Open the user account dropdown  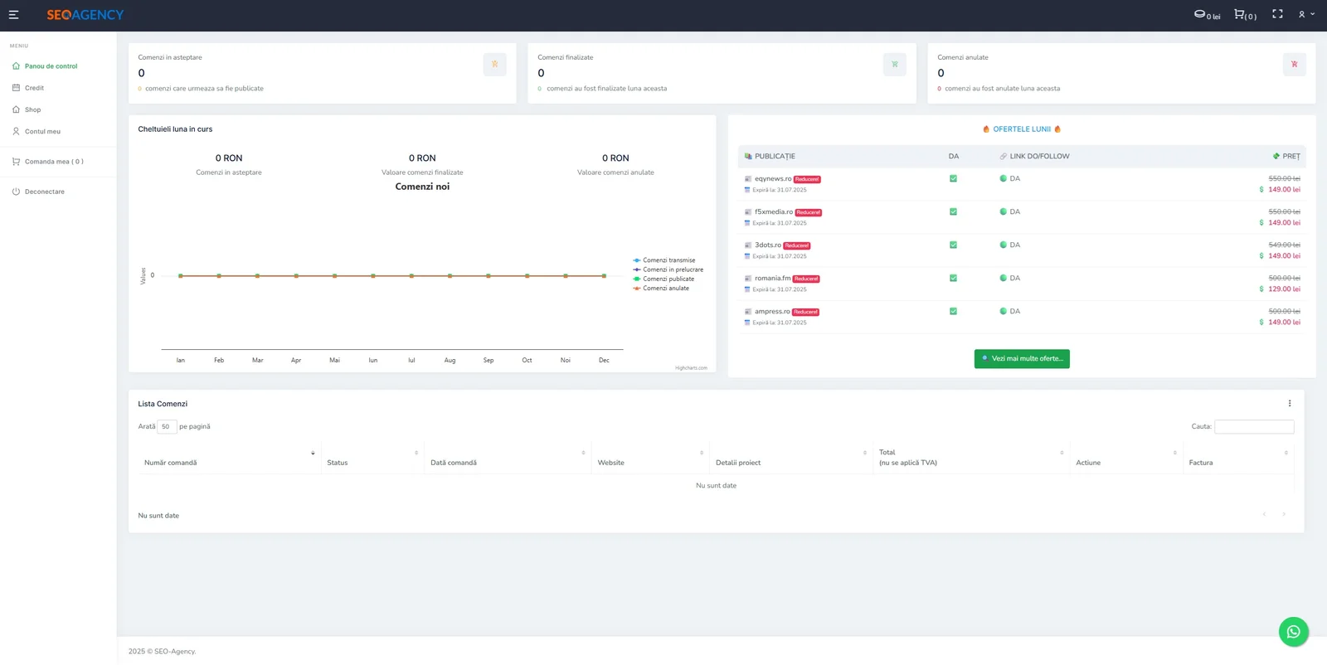(1306, 14)
